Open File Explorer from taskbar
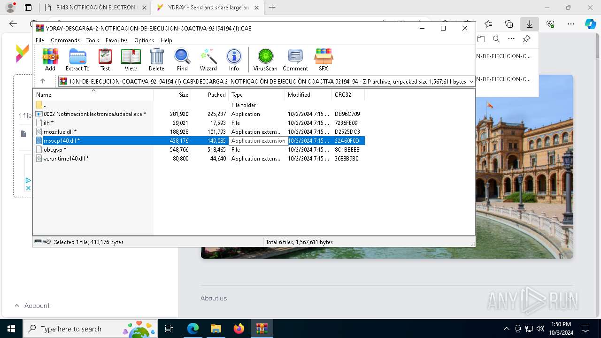Screen dimensions: 601x338 click(x=216, y=329)
